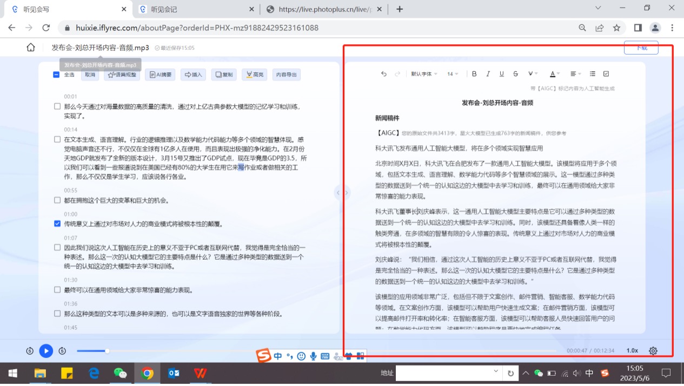Open WeChat from taskbar
Screen dimensions: 684x386
click(x=120, y=373)
